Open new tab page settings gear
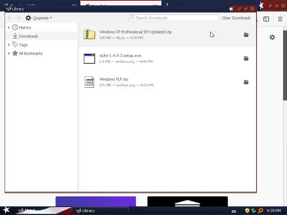 pos(272,37)
